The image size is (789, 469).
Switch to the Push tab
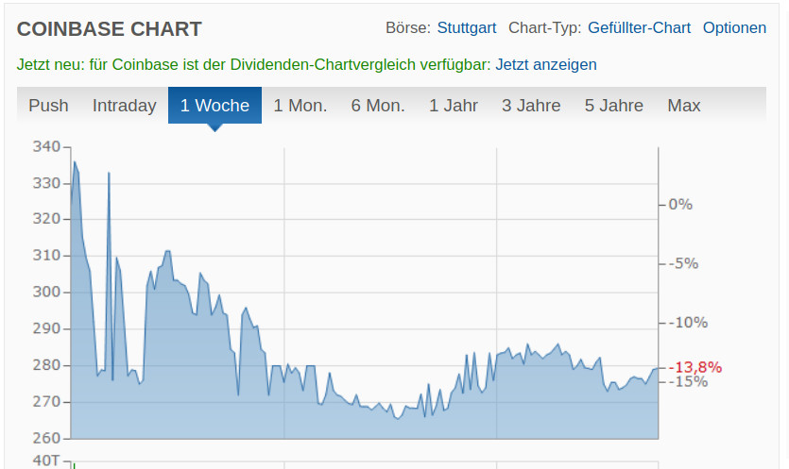pyautogui.click(x=48, y=106)
